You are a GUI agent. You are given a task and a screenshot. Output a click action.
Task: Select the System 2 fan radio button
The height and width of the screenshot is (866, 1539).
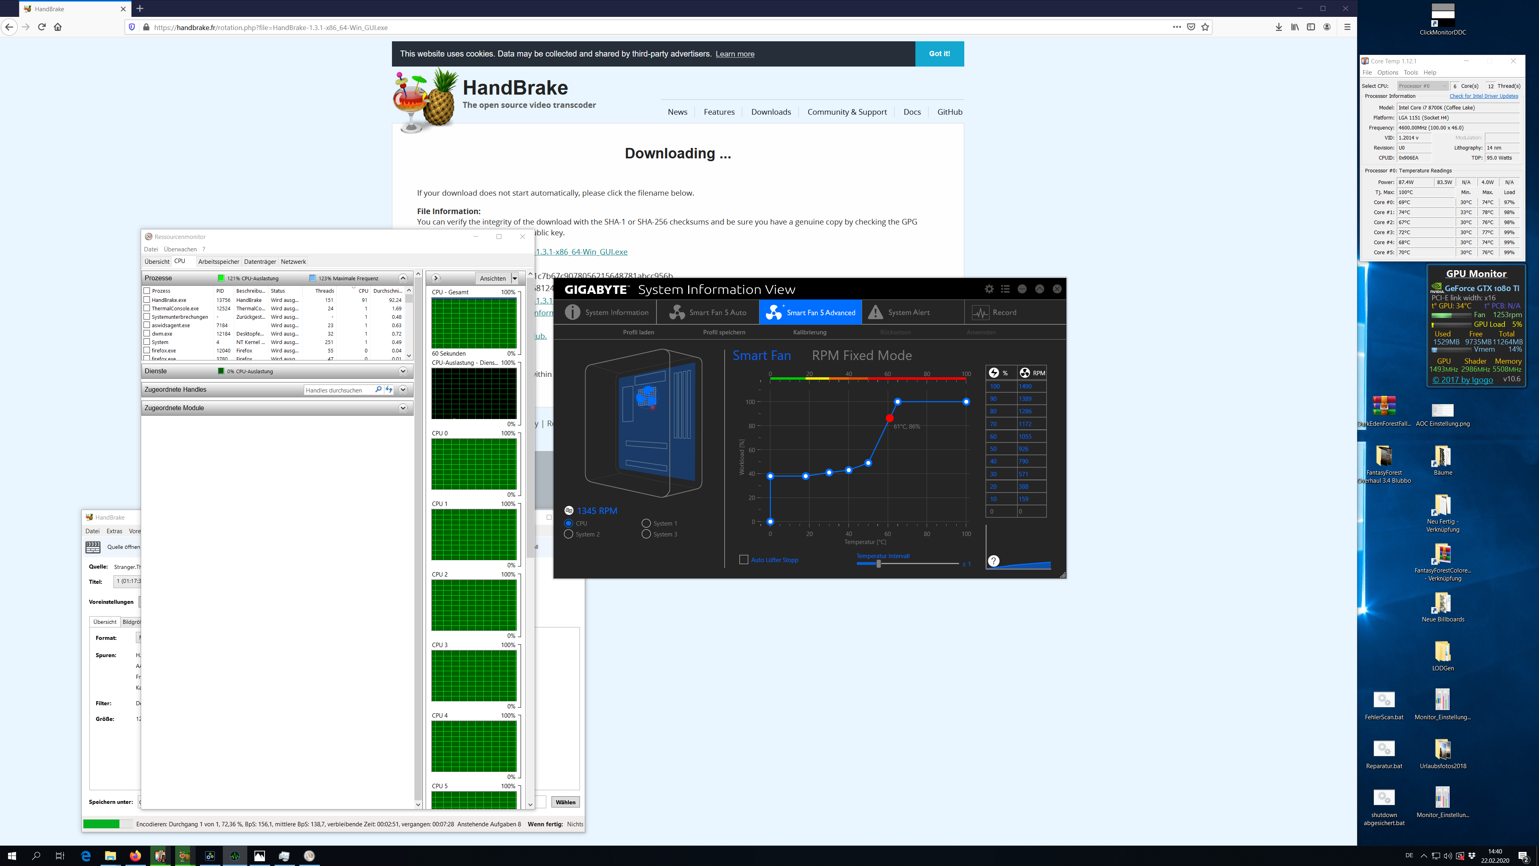pyautogui.click(x=569, y=534)
